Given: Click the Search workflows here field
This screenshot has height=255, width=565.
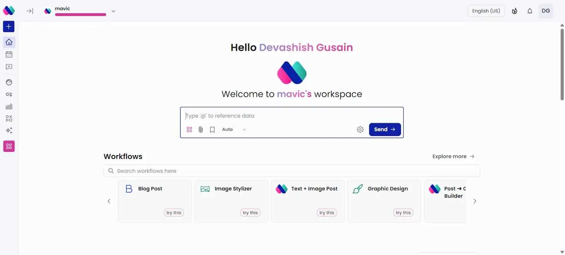Looking at the screenshot, I should 292,171.
